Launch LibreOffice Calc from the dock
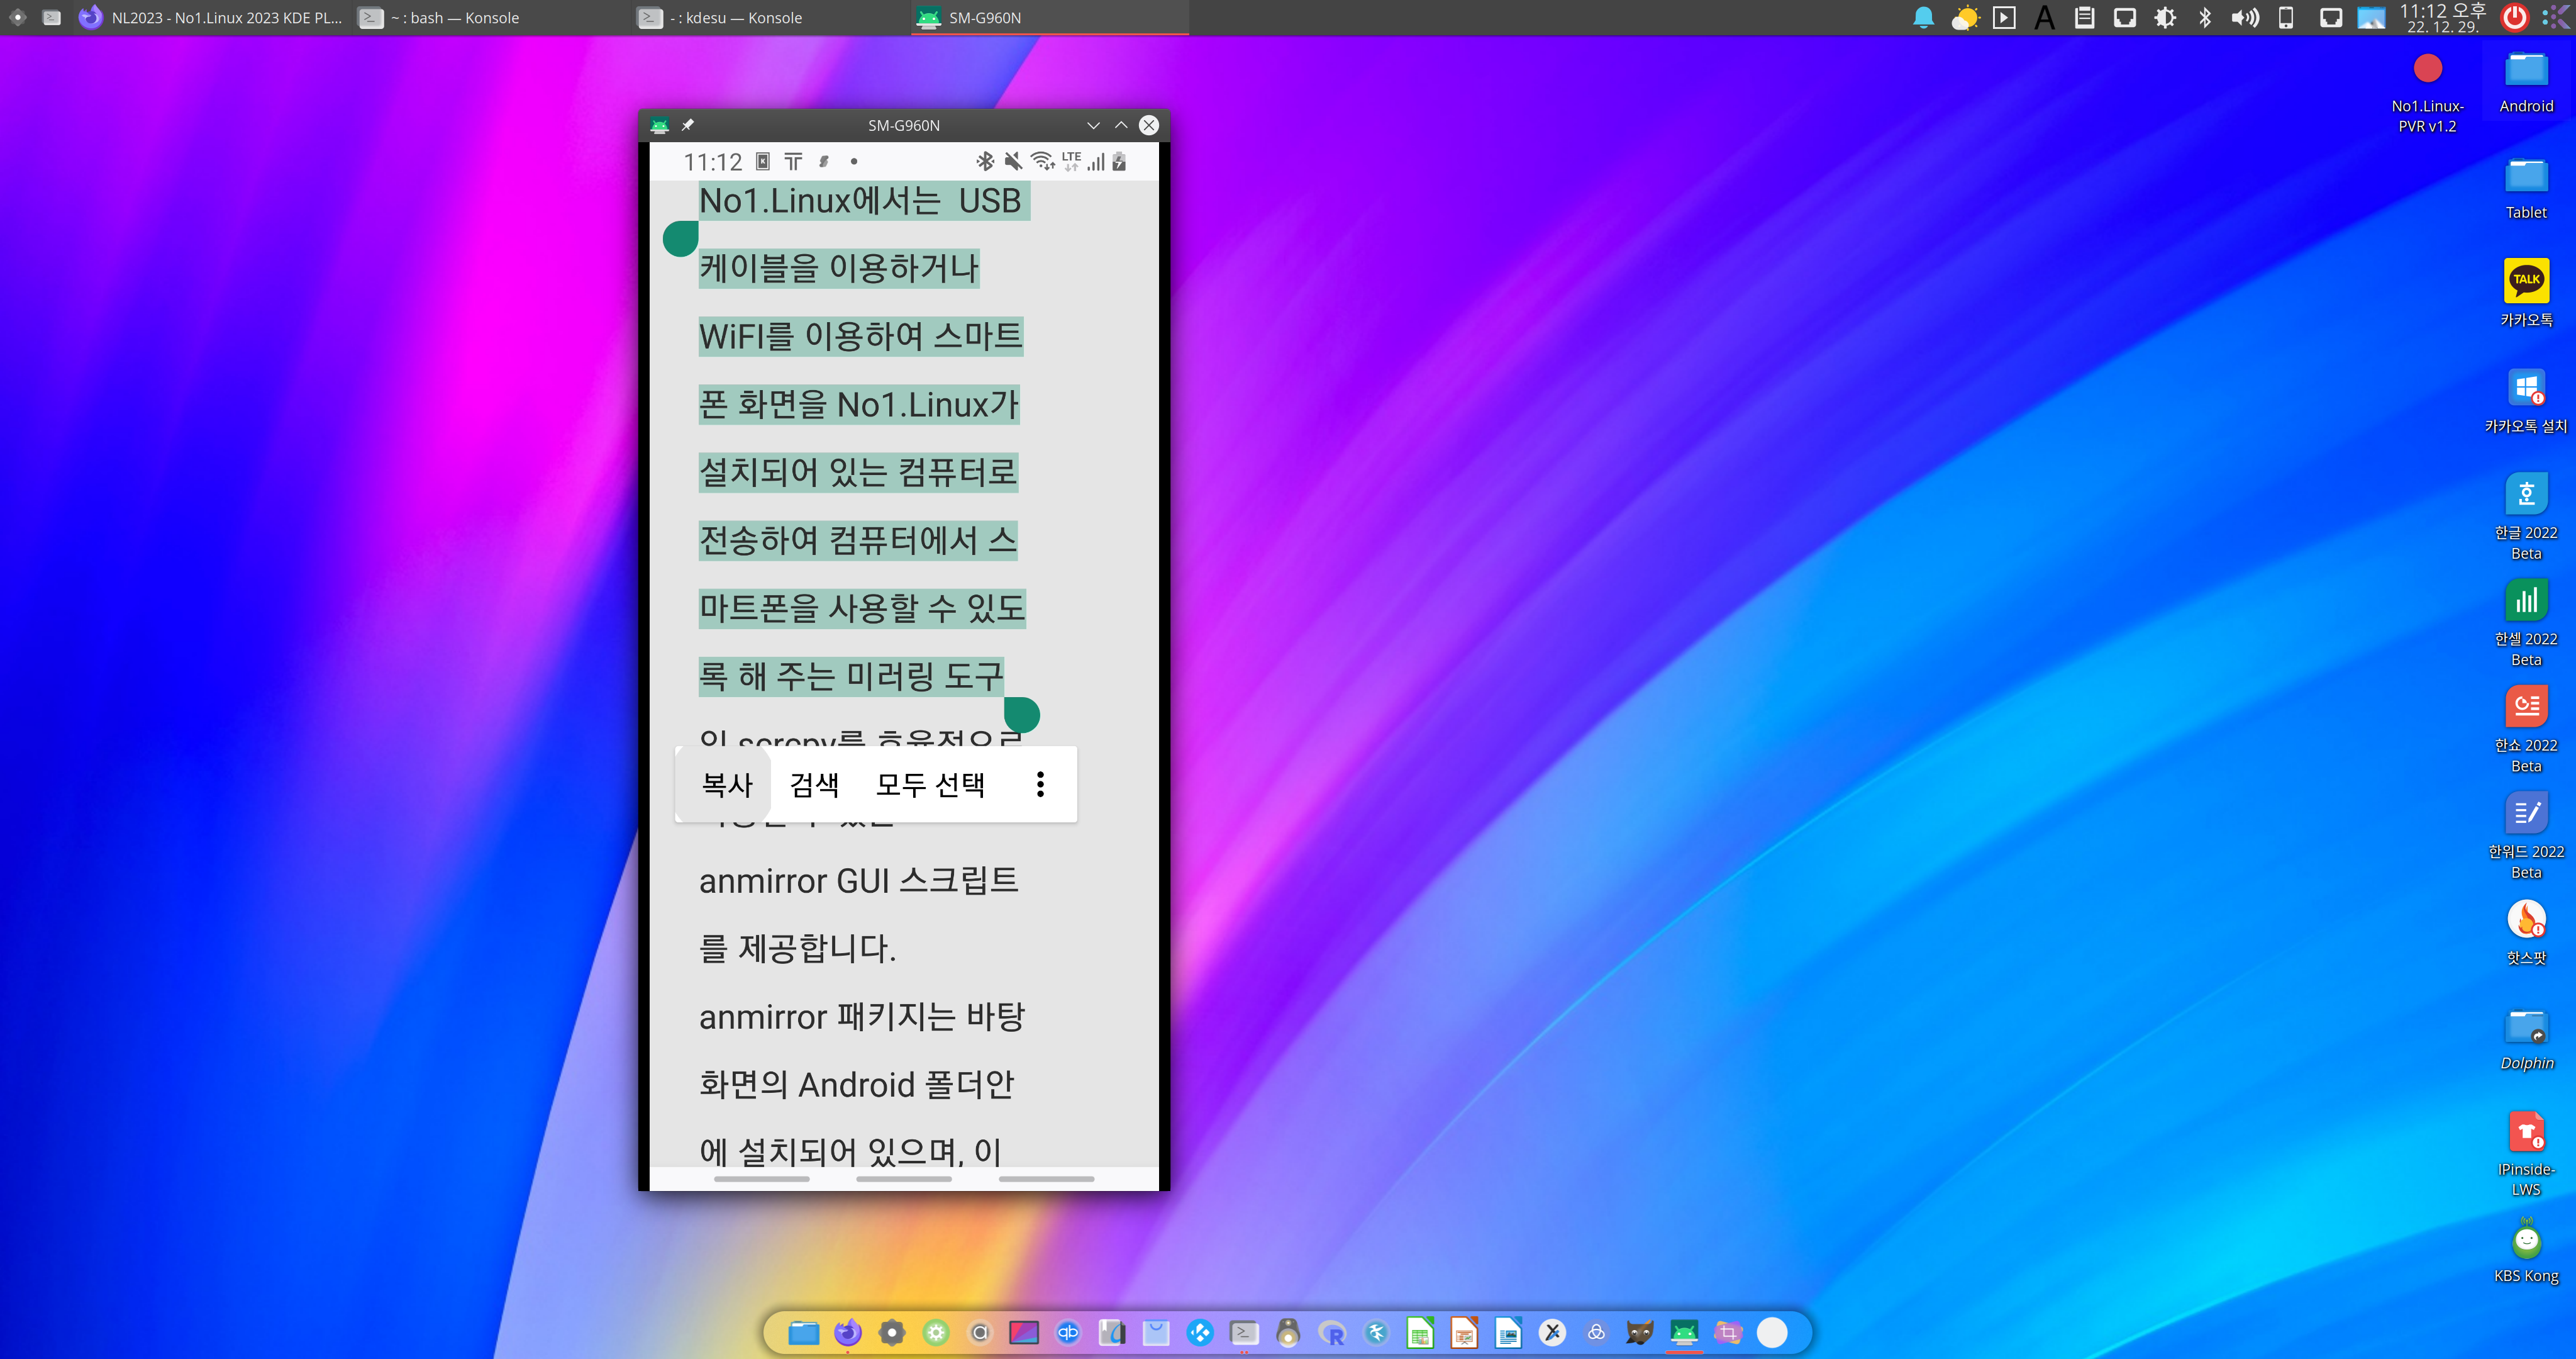This screenshot has height=1359, width=2576. click(x=1420, y=1332)
